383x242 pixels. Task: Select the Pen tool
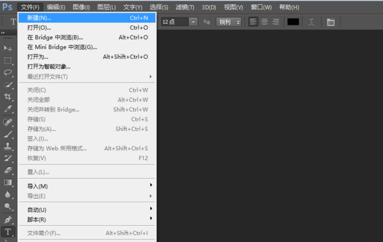click(8, 220)
